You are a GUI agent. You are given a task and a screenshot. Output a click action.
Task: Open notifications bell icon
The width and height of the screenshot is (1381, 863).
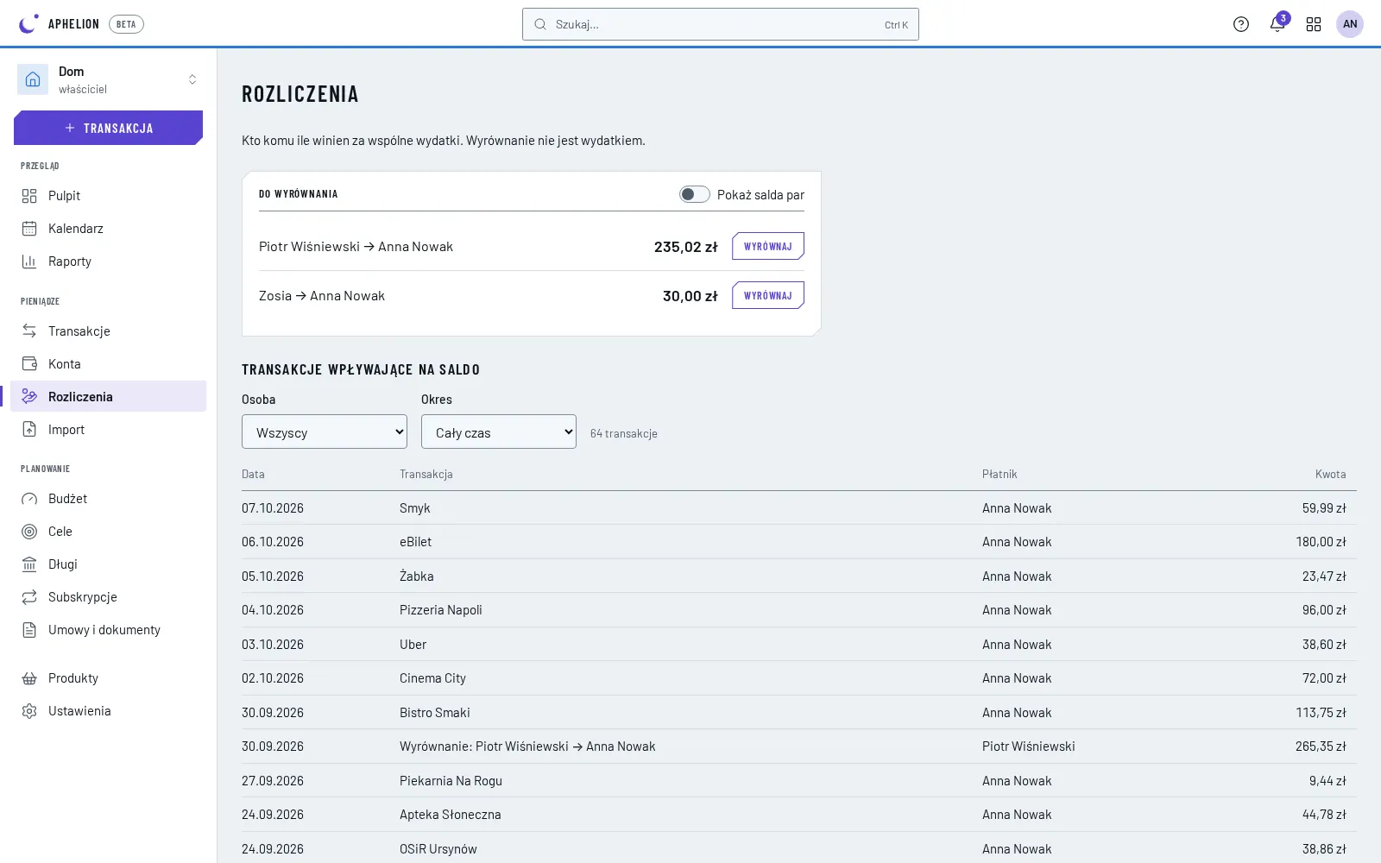click(1277, 24)
